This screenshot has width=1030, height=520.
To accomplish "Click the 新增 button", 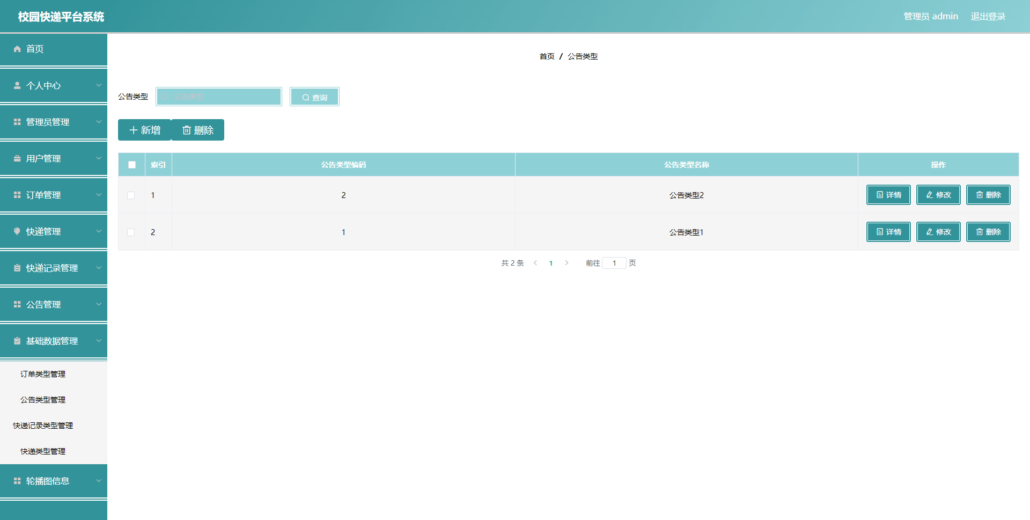I will point(144,130).
